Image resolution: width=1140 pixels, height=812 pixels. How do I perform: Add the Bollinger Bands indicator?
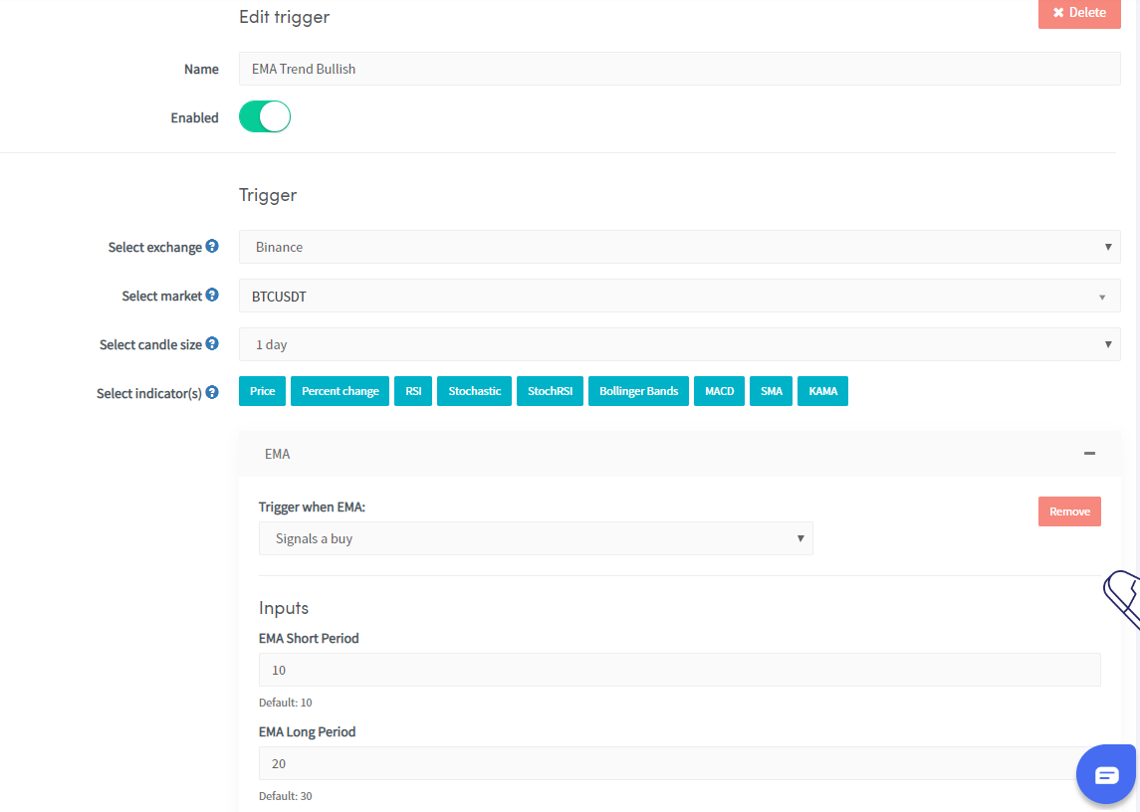638,391
